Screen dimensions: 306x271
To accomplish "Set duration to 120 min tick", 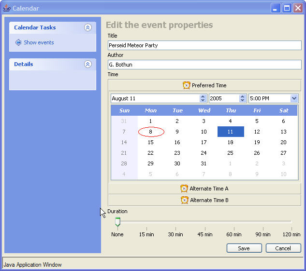I will coord(291,229).
